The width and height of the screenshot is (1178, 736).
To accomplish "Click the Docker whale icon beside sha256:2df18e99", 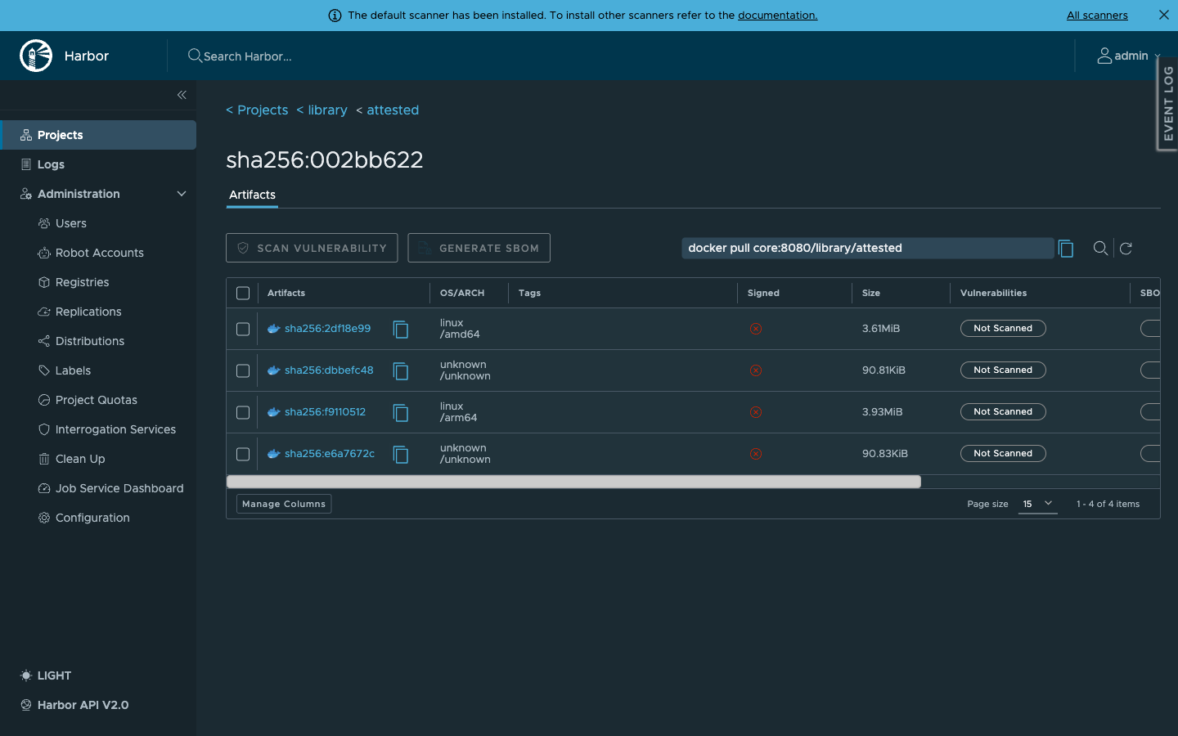I will [274, 329].
